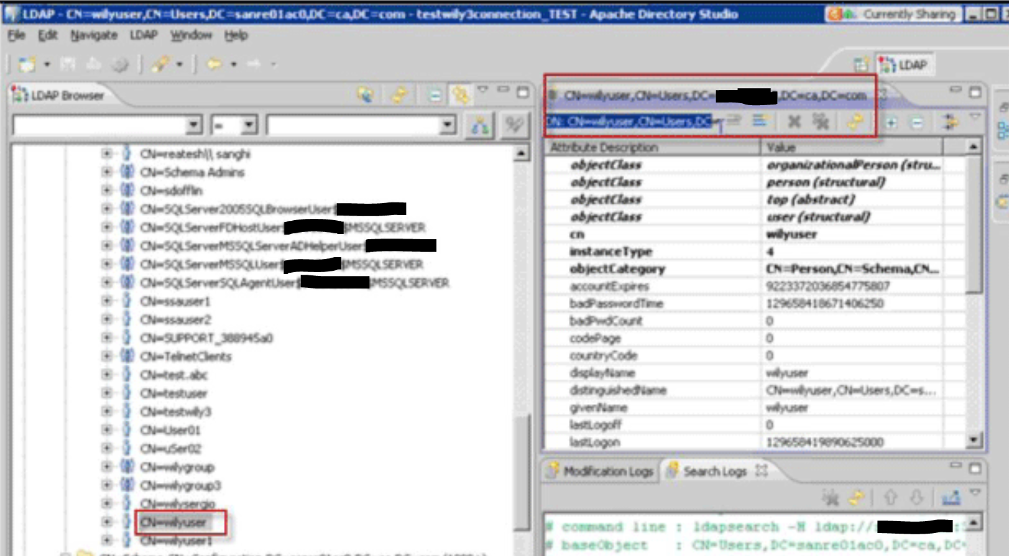Image resolution: width=1009 pixels, height=556 pixels.
Task: Switch to the Search Logs tab
Action: (x=715, y=471)
